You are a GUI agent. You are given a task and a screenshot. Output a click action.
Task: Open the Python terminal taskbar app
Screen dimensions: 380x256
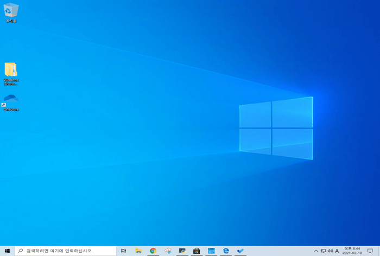coord(182,251)
